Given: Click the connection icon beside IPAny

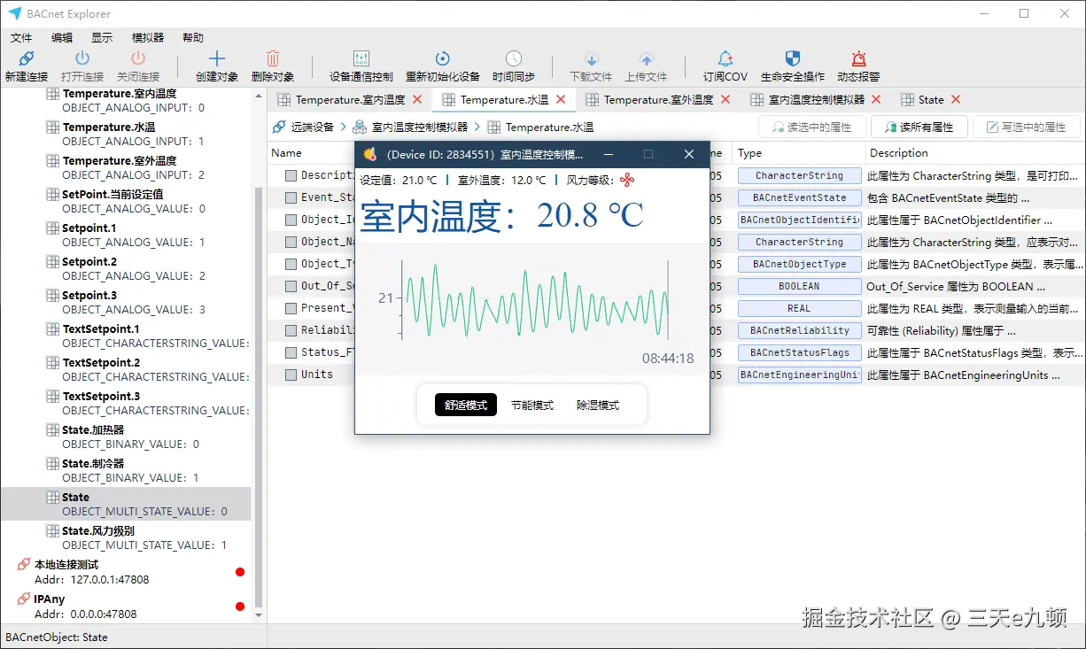Looking at the screenshot, I should click(x=23, y=599).
